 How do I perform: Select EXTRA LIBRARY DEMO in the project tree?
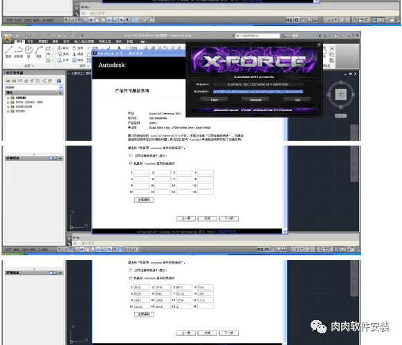(x=29, y=102)
